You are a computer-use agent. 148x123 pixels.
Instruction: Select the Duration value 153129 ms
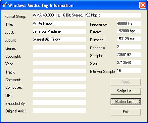pos(129,39)
